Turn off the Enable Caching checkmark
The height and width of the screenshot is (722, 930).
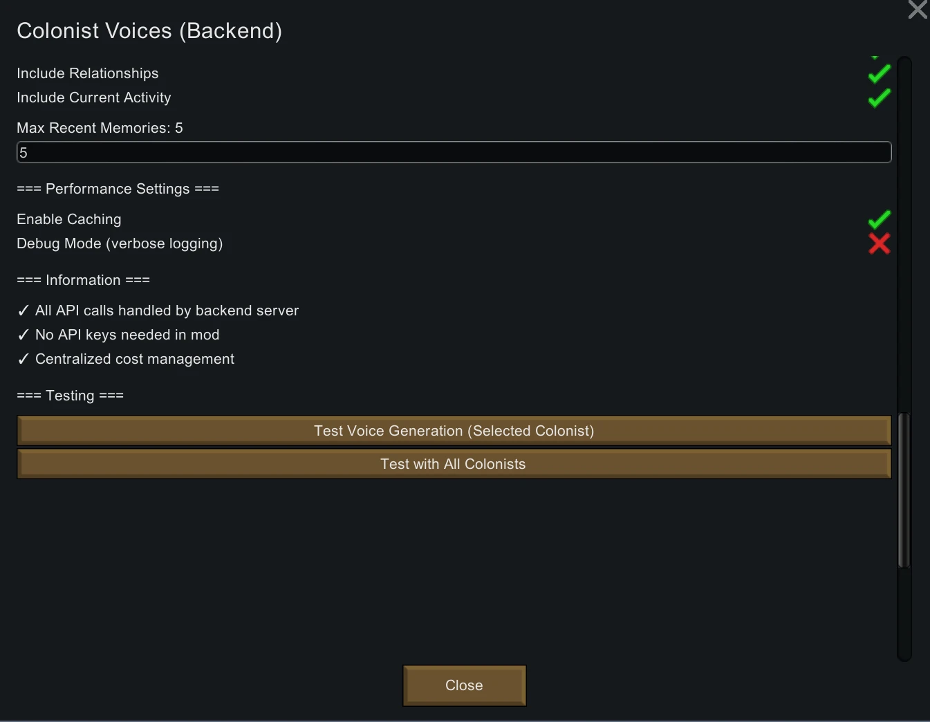tap(879, 220)
